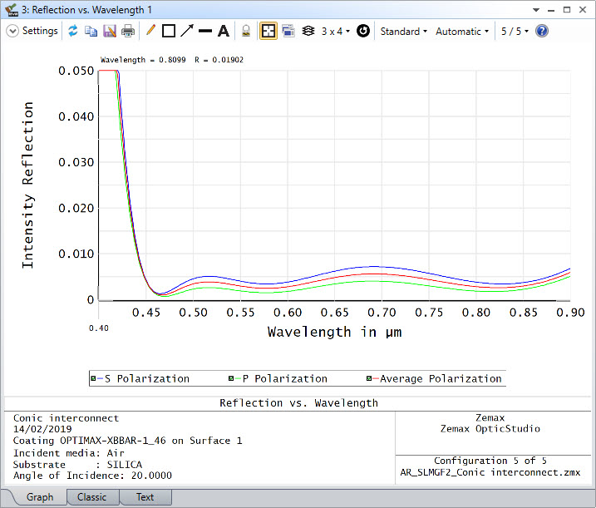Screen dimensions: 596x508
Task: Select the rectangle draw tool
Action: coord(169,32)
